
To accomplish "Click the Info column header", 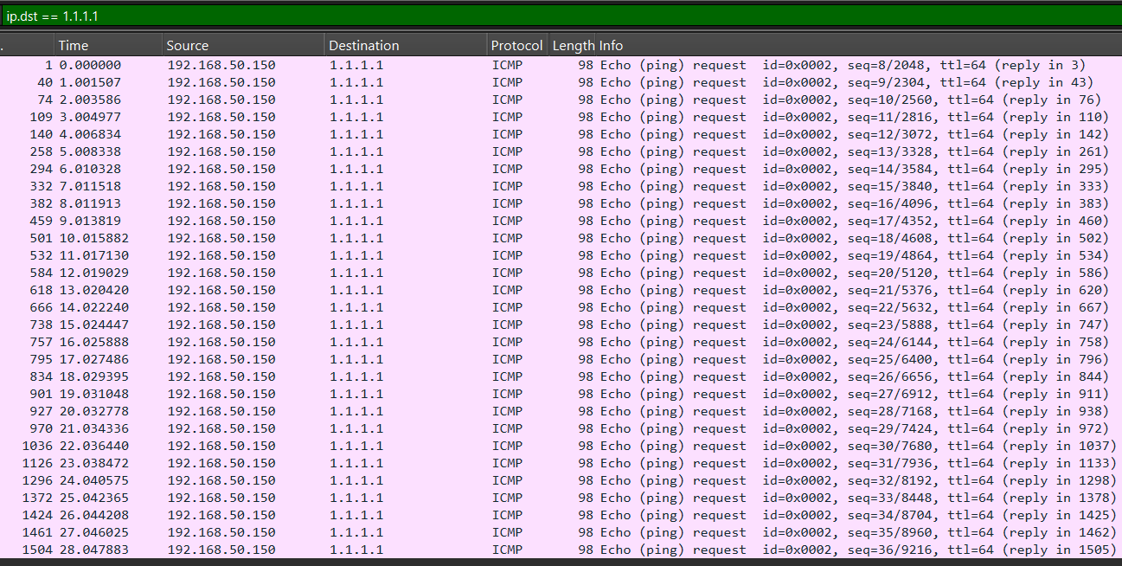I will (x=611, y=46).
